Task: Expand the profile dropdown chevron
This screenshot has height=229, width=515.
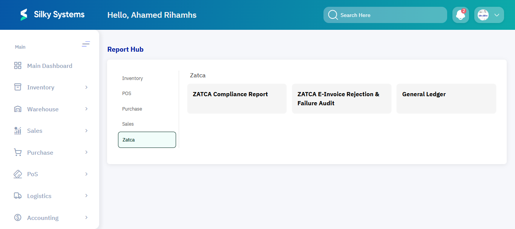Action: point(497,15)
